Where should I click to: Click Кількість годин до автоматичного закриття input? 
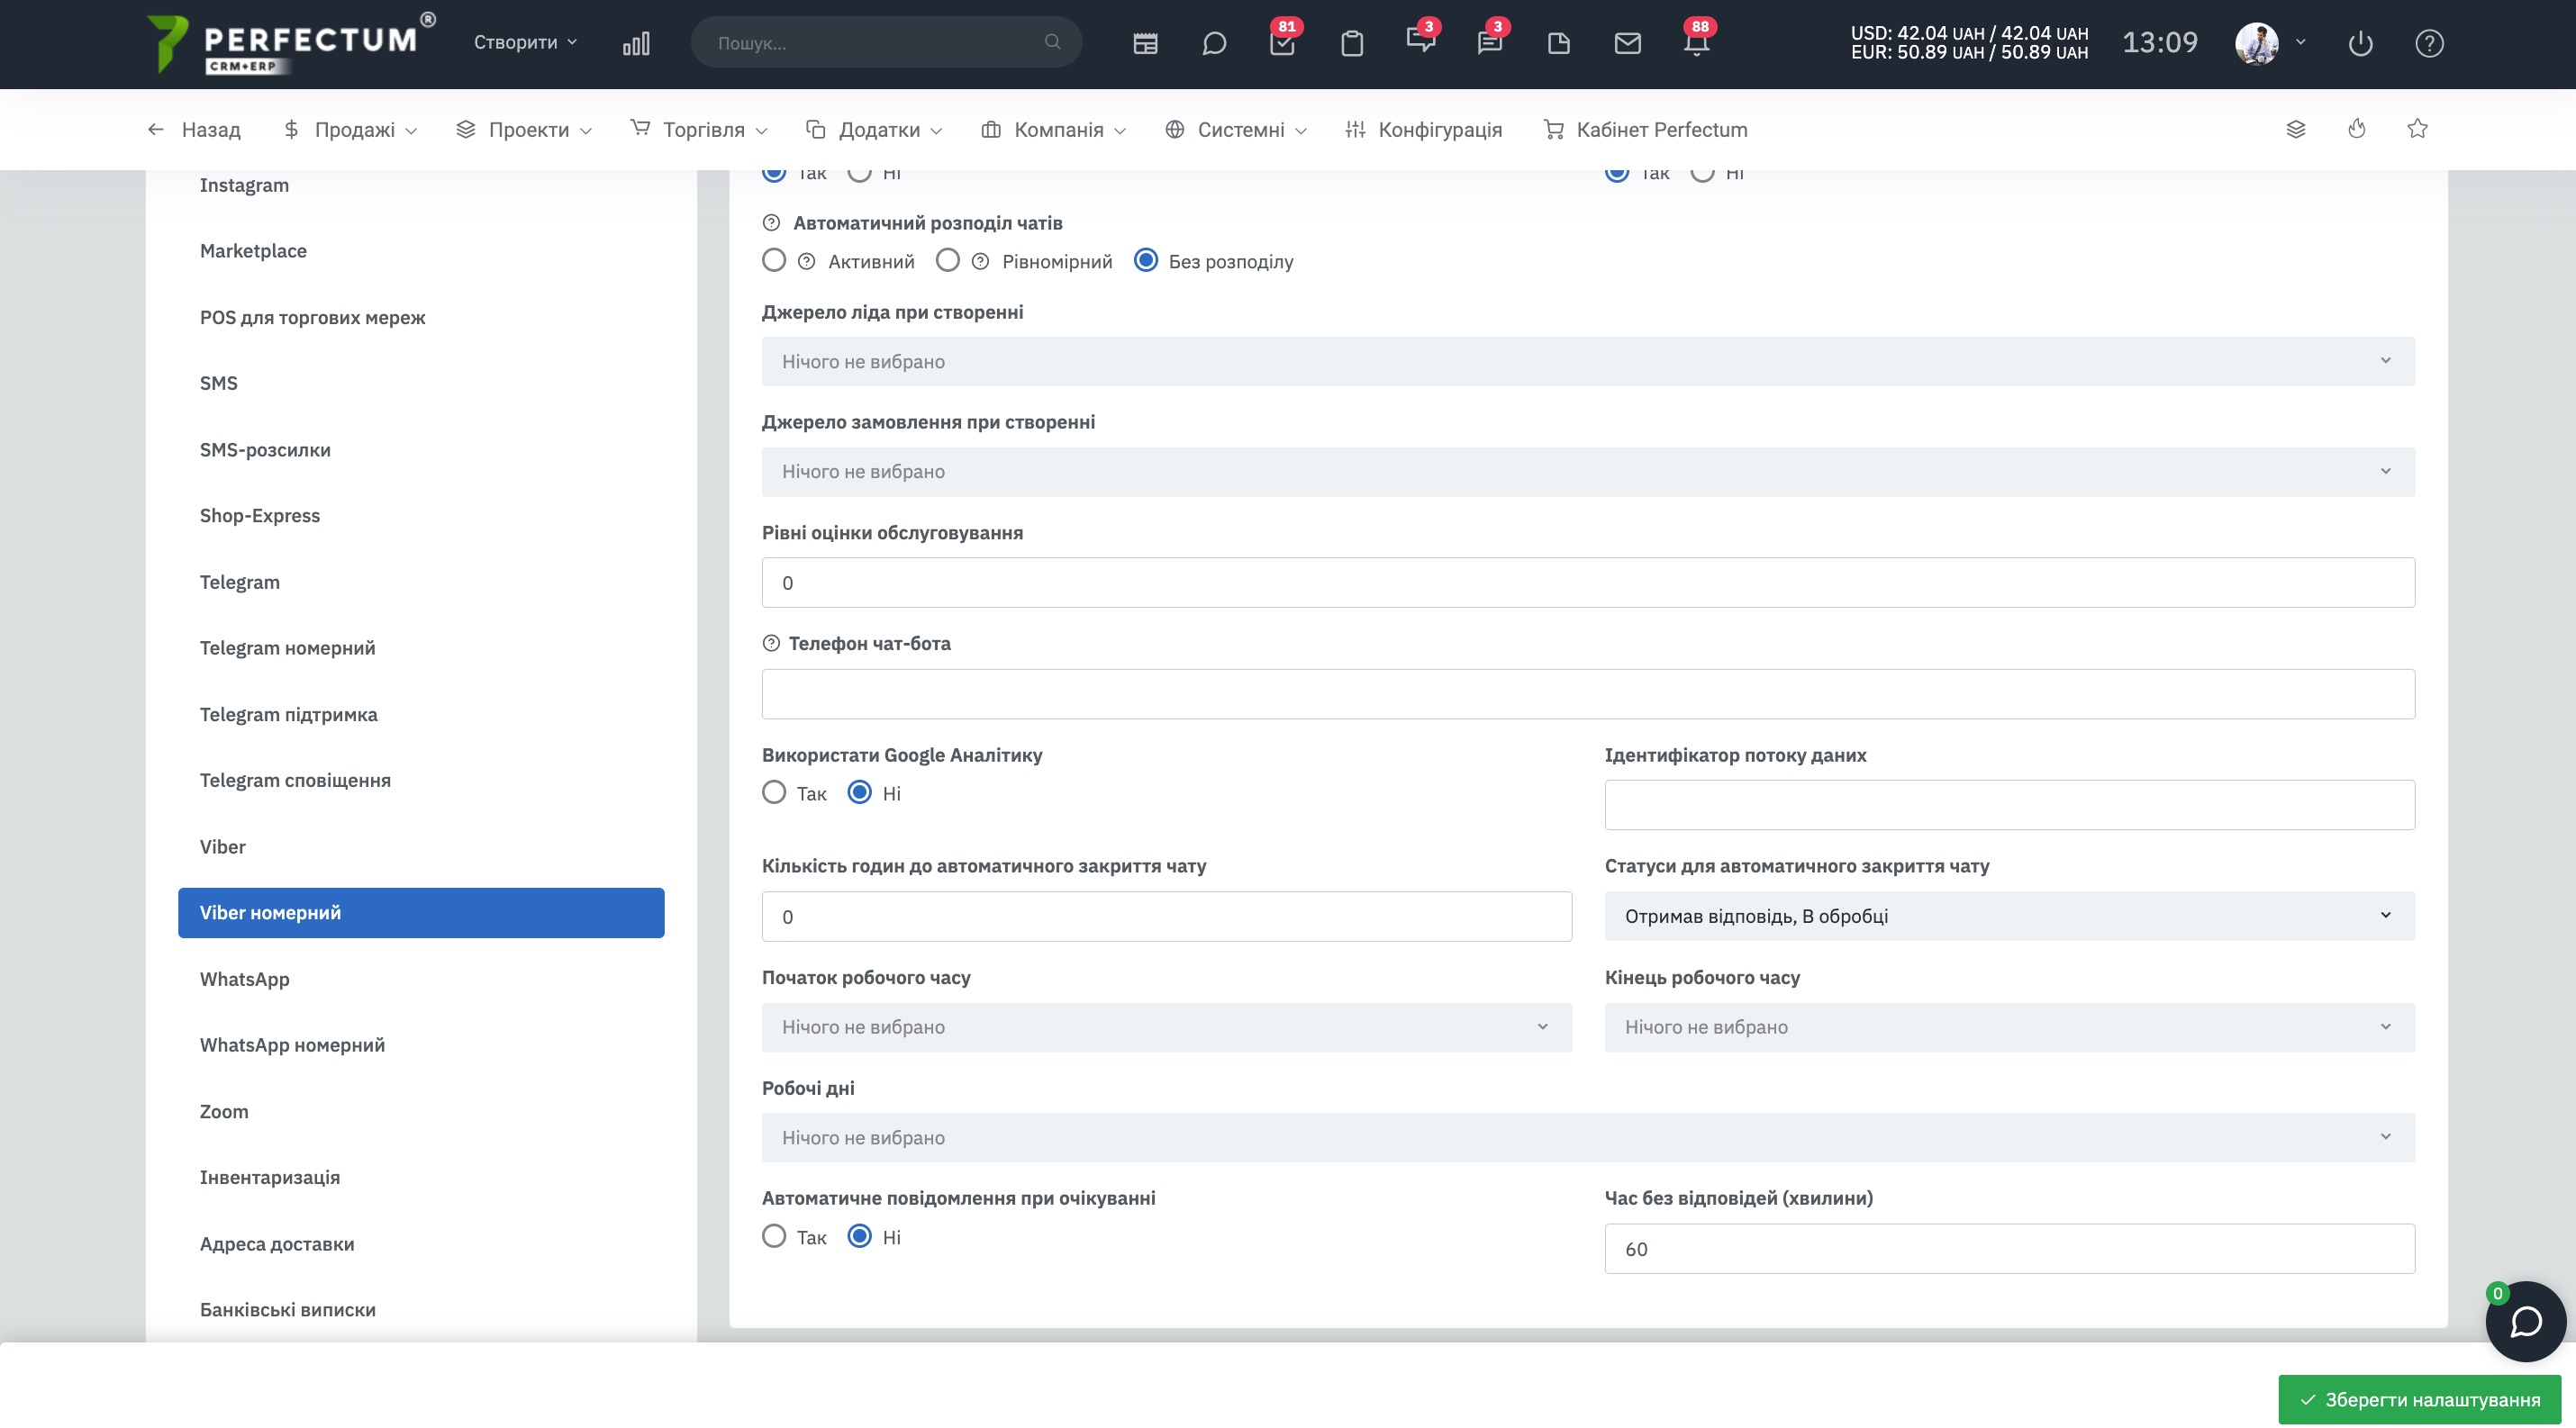click(1166, 917)
